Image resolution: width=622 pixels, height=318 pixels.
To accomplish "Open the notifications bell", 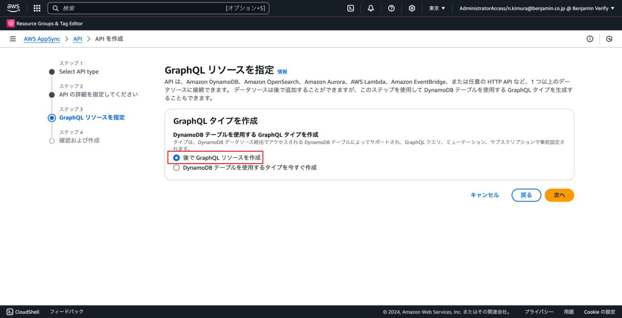I will (x=371, y=8).
